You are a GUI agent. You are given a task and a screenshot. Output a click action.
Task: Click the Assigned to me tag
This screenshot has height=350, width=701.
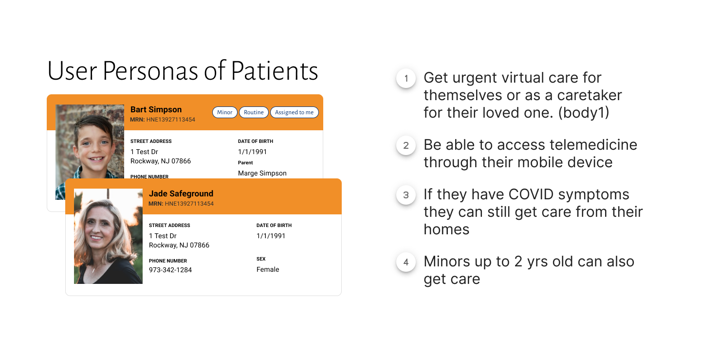[295, 112]
